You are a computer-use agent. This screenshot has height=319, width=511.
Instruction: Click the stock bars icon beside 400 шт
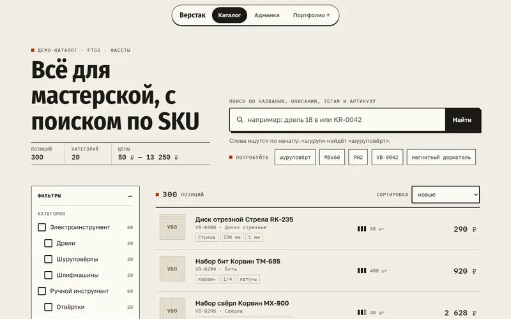[x=362, y=271]
